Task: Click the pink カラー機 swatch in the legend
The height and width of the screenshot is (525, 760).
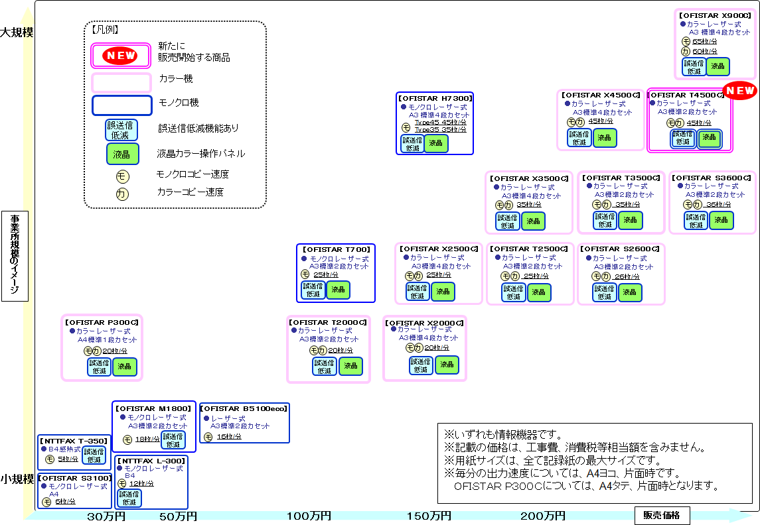Action: pos(121,83)
